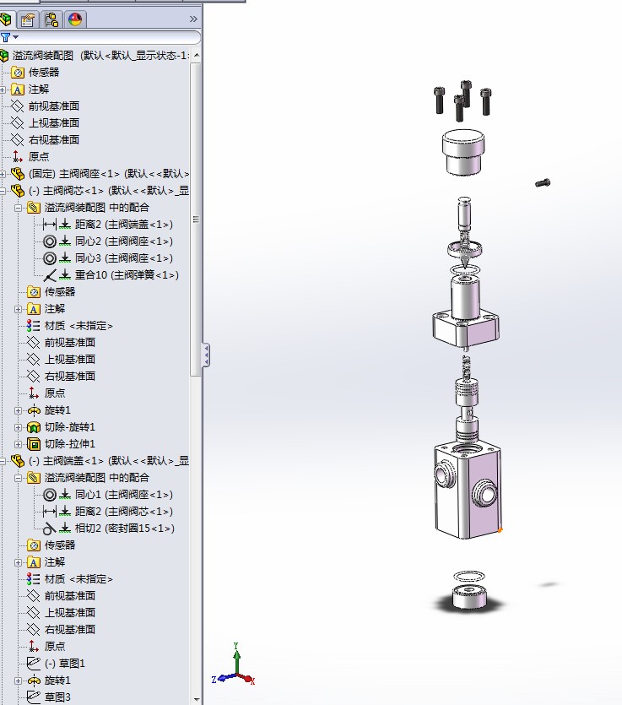Click the panel collapse handle on splitter
Image resolution: width=622 pixels, height=705 pixels.
pos(206,355)
